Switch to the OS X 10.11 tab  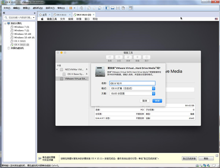coord(62,15)
